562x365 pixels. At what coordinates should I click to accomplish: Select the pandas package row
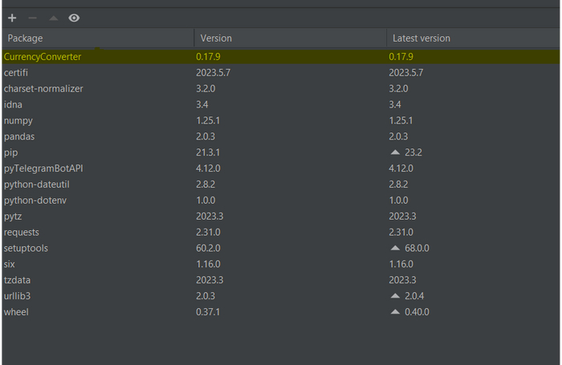[19, 136]
